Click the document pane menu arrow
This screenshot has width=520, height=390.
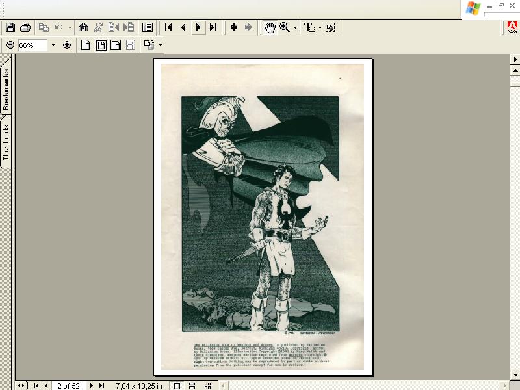coord(515,59)
